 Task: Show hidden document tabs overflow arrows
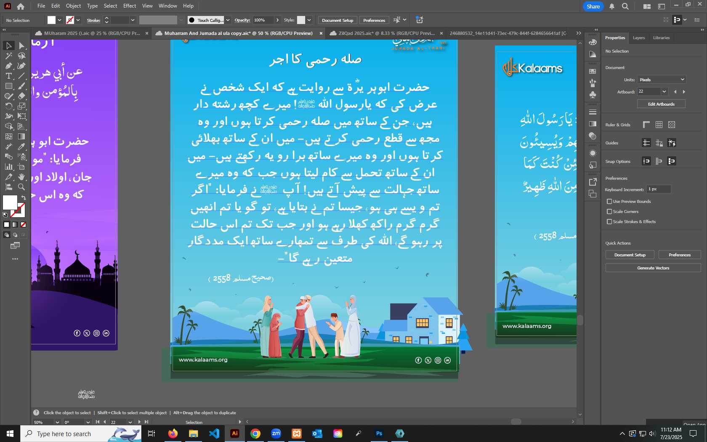(x=579, y=33)
